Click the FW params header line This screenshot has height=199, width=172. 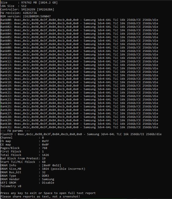coord(15,131)
